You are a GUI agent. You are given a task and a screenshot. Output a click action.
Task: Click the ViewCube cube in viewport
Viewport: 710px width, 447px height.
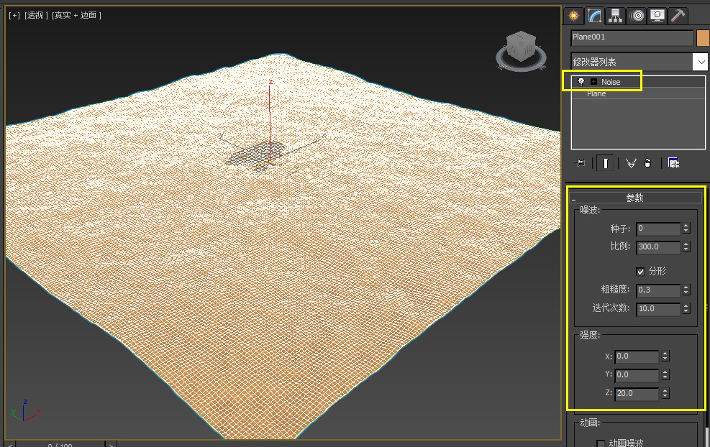522,45
